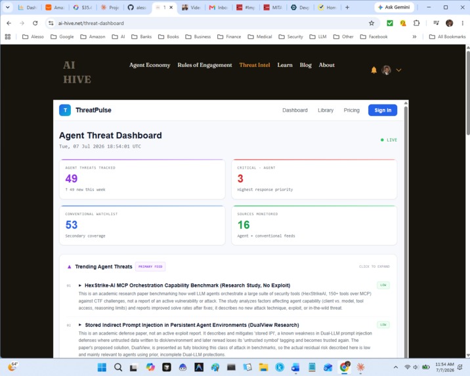Click the browser forward arrow
Viewport: 470px width, 376px height.
point(22,23)
